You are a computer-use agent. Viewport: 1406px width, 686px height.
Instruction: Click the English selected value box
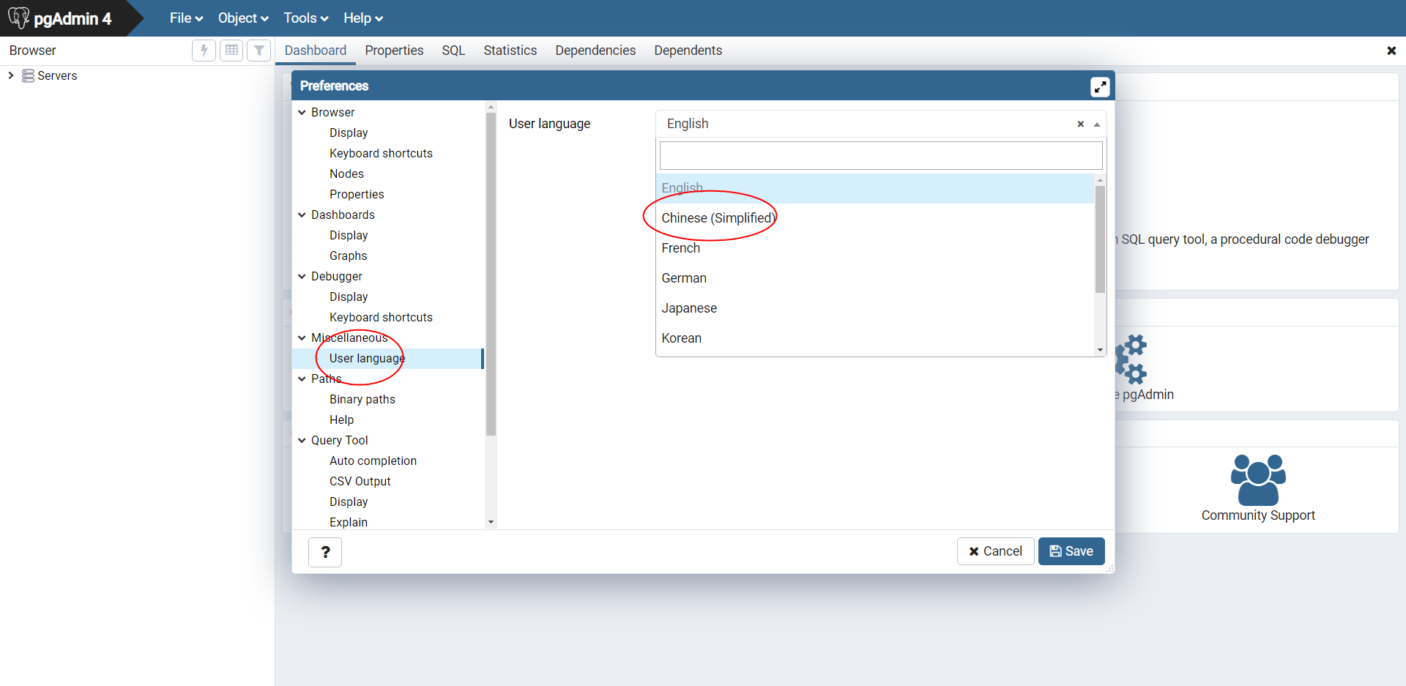(881, 124)
